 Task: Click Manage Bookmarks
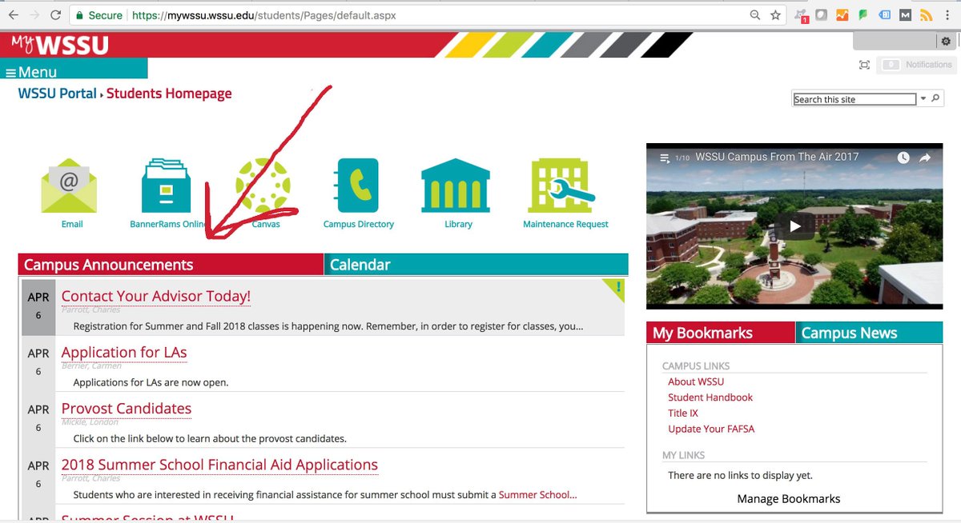pyautogui.click(x=789, y=499)
